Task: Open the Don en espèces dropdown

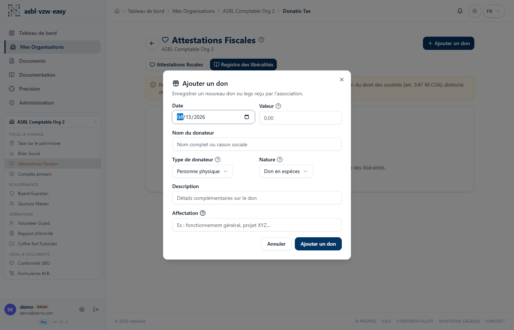Action: coord(286,171)
